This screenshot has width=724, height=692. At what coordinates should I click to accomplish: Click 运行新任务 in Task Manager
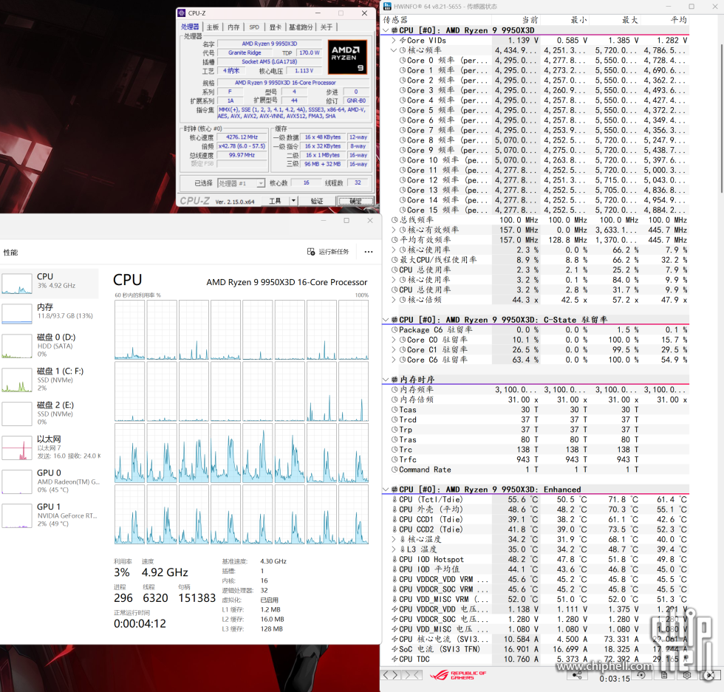pos(328,252)
